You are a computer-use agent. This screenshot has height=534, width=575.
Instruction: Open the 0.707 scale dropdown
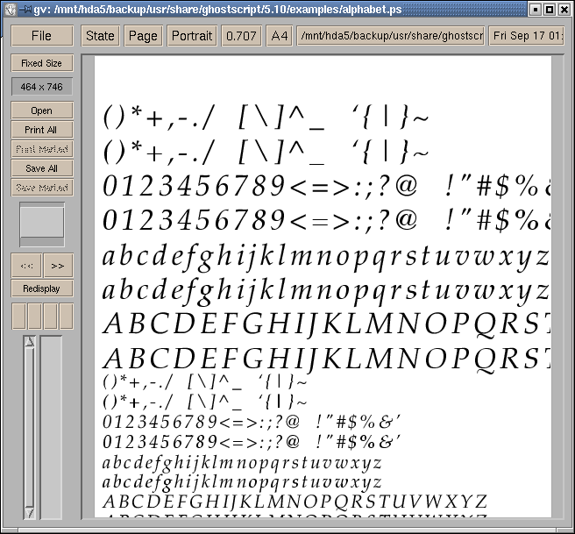coord(241,36)
